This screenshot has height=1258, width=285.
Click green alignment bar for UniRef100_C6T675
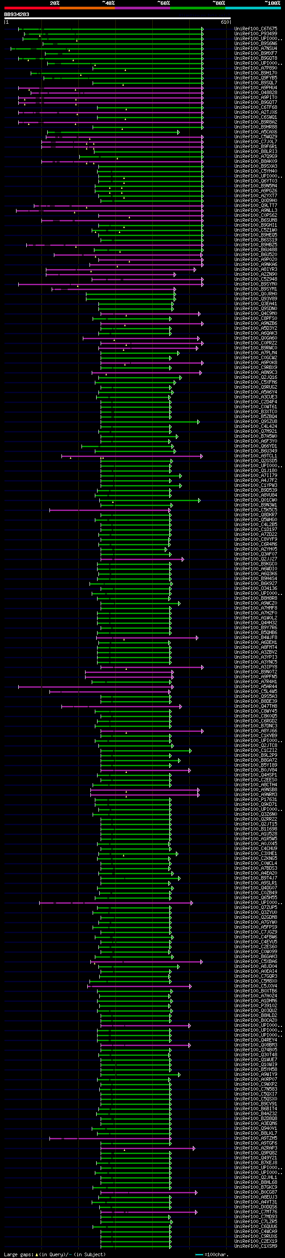(110, 29)
